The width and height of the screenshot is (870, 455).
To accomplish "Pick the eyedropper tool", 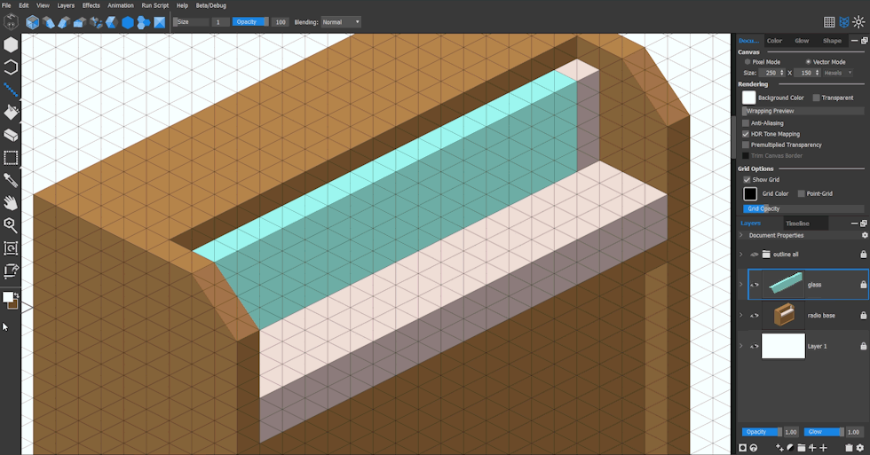I will 11,181.
